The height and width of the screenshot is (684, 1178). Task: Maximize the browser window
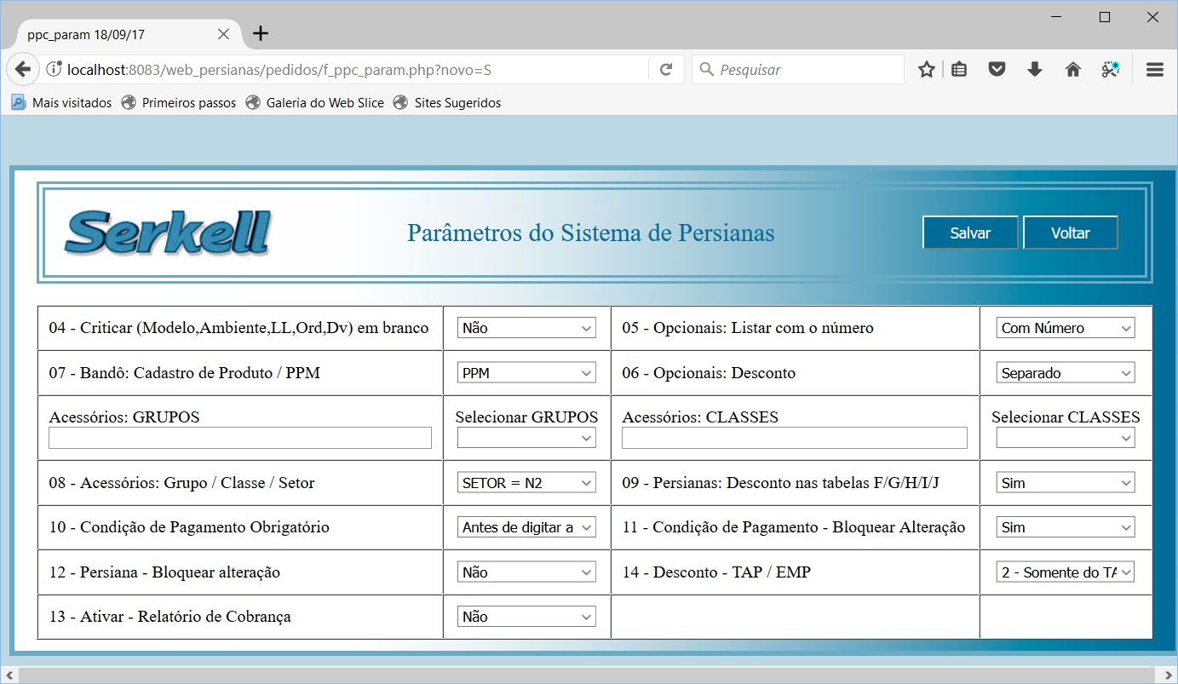(x=1105, y=17)
